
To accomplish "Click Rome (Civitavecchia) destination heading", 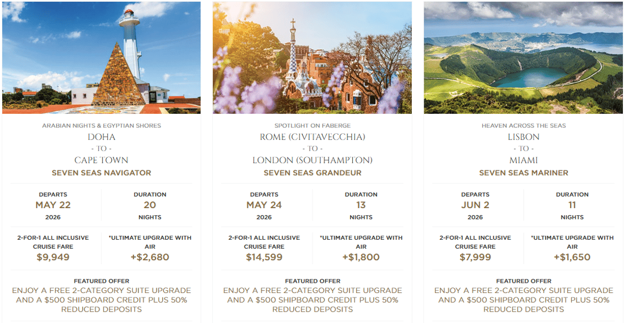I will point(313,137).
